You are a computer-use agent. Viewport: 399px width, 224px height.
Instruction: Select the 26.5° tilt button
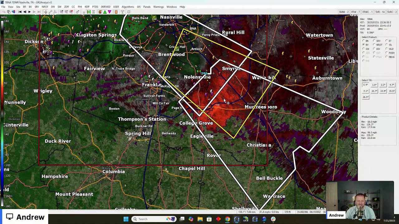[366, 97]
